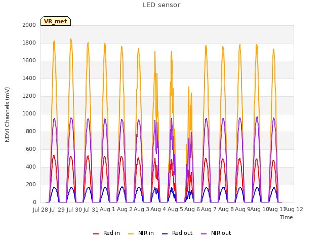Click the 1200 y-axis tick label

point(29,96)
